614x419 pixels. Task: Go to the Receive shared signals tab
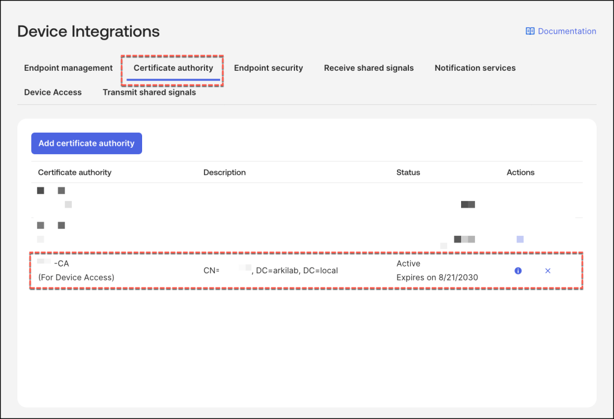[369, 68]
